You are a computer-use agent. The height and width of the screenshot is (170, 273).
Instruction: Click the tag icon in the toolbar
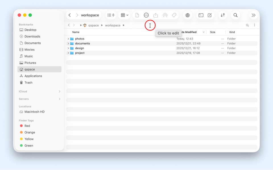point(174,15)
